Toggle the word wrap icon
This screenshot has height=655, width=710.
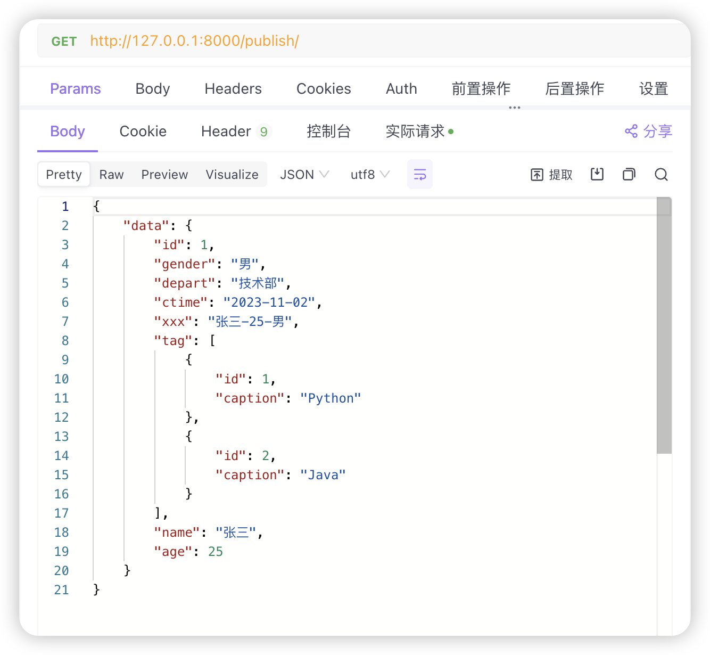pyautogui.click(x=419, y=174)
